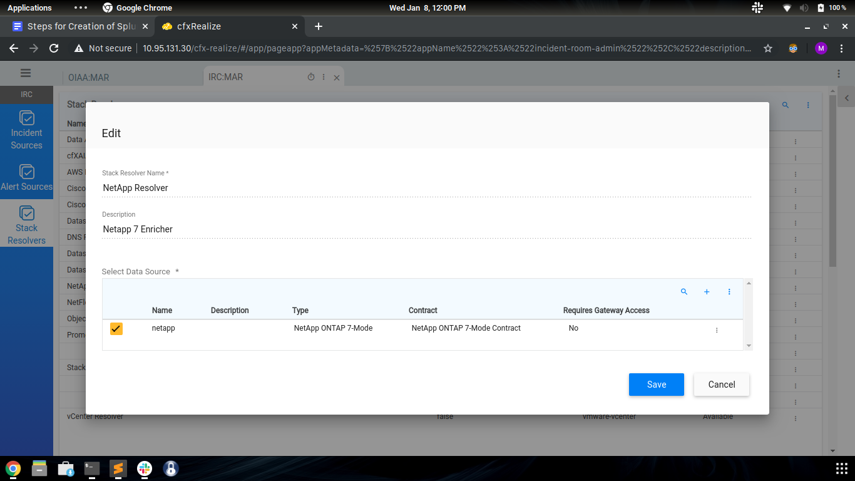This screenshot has width=855, height=481.
Task: Click the NetApp ONTAP 7-Mode type cell
Action: [x=333, y=328]
